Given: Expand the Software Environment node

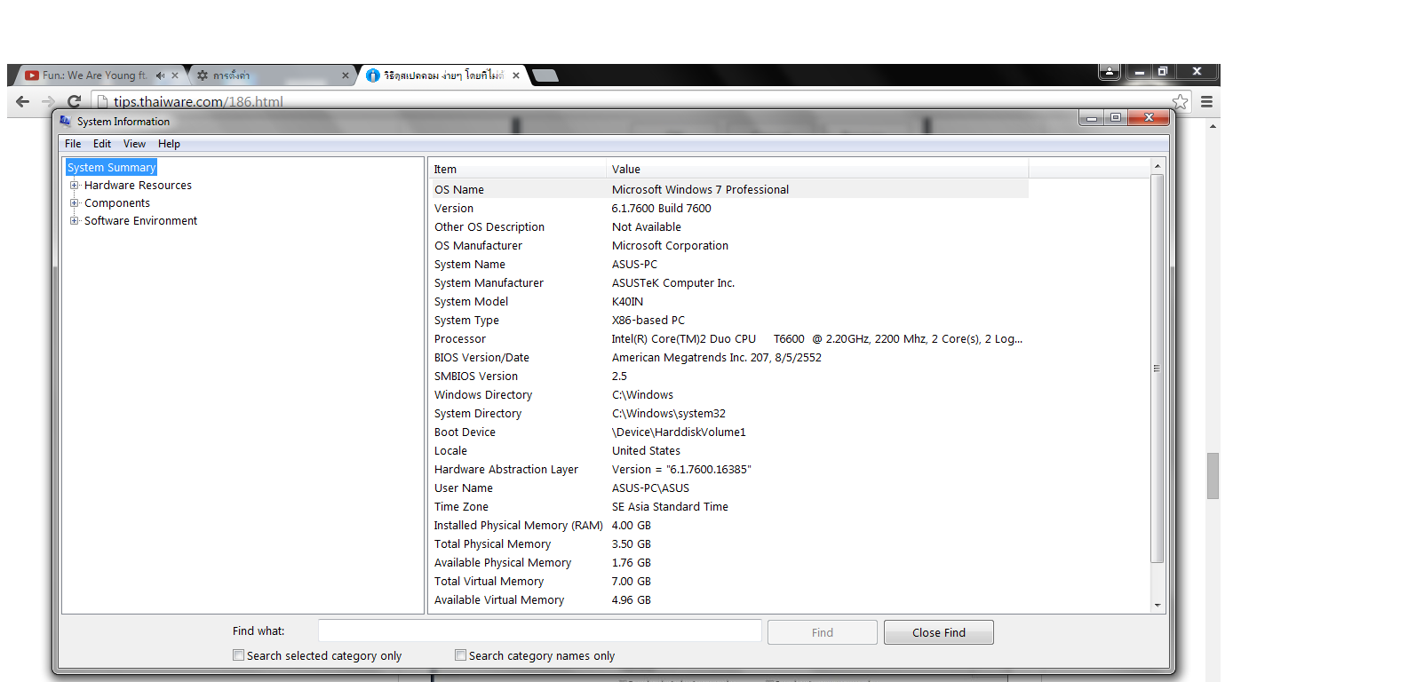Looking at the screenshot, I should (x=75, y=221).
